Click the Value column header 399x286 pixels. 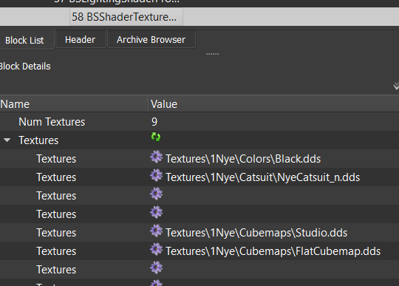tap(274, 104)
